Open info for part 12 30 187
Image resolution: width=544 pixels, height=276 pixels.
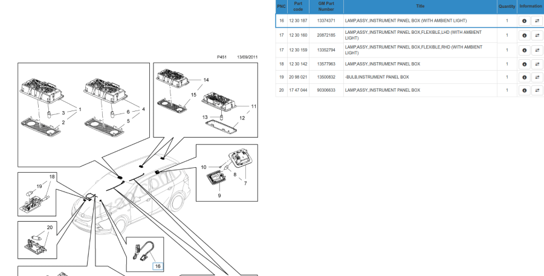click(524, 21)
